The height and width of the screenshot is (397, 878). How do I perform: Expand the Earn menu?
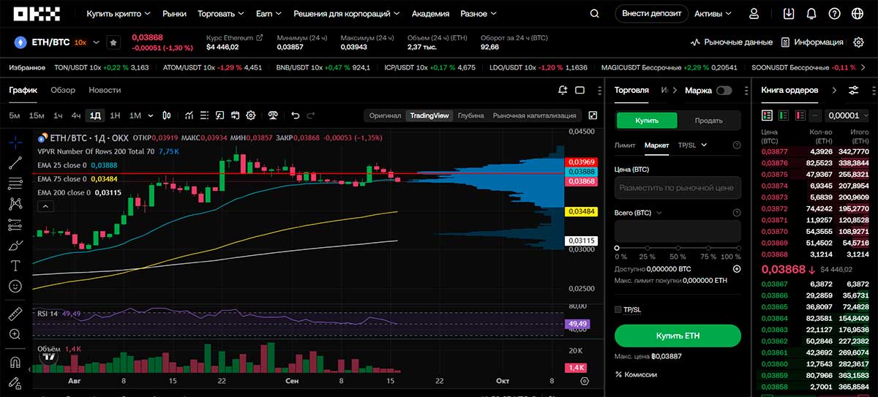coord(269,14)
